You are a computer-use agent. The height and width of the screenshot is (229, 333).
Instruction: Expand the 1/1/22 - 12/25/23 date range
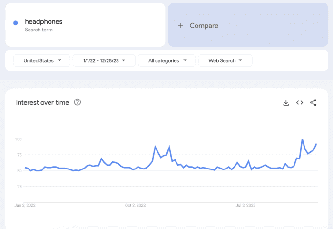click(104, 60)
